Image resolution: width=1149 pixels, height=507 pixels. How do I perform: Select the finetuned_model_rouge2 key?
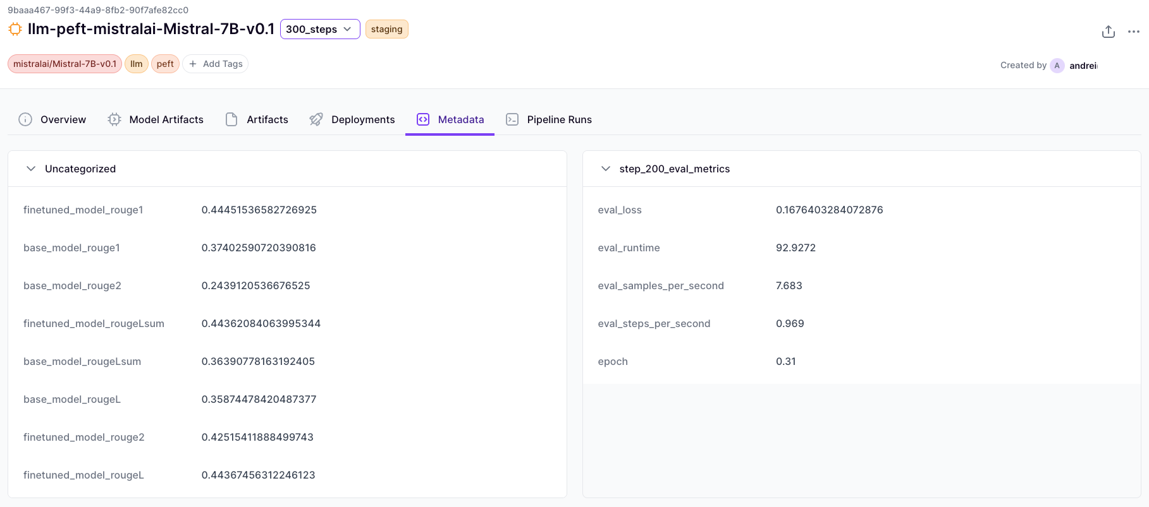(x=84, y=437)
